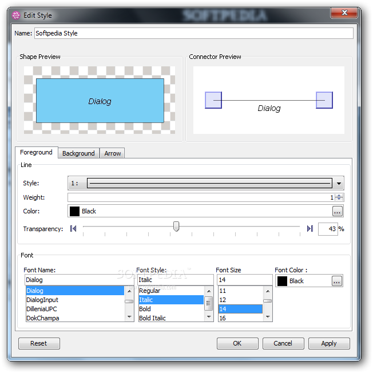The image size is (373, 373).
Task: Click the Font Style text field showing Italic
Action: point(176,280)
